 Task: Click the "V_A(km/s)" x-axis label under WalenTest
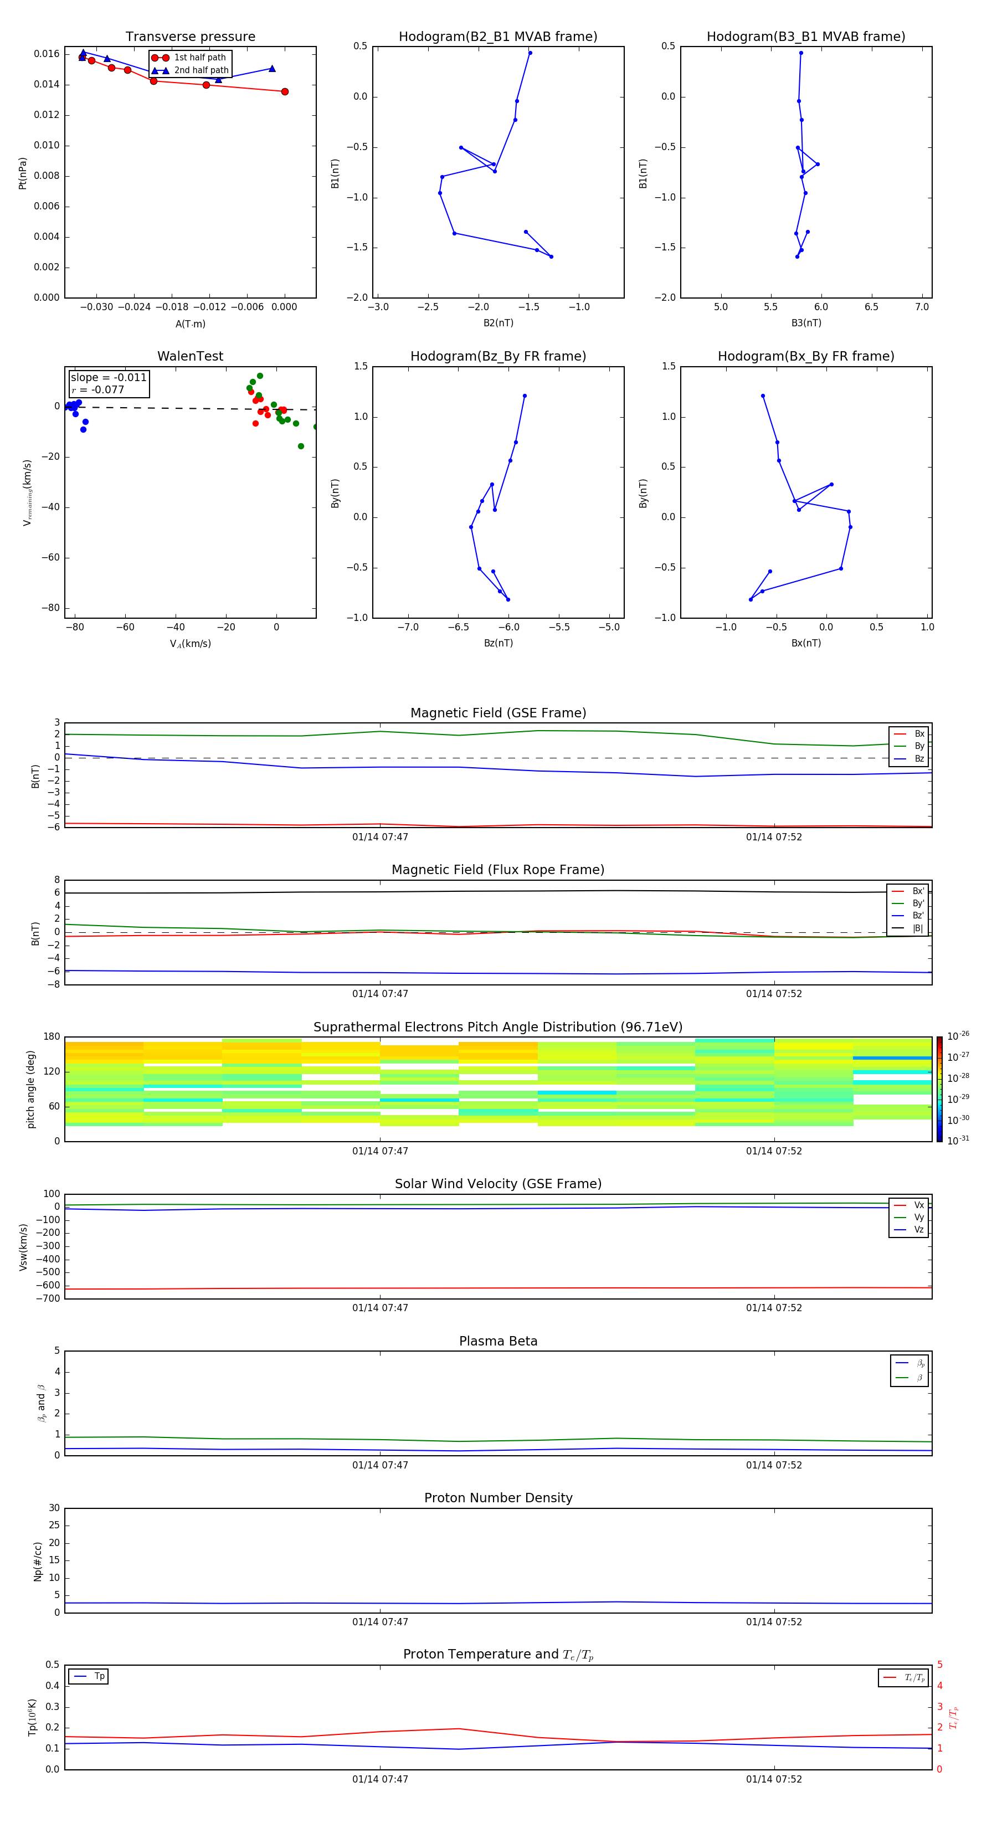(x=190, y=644)
